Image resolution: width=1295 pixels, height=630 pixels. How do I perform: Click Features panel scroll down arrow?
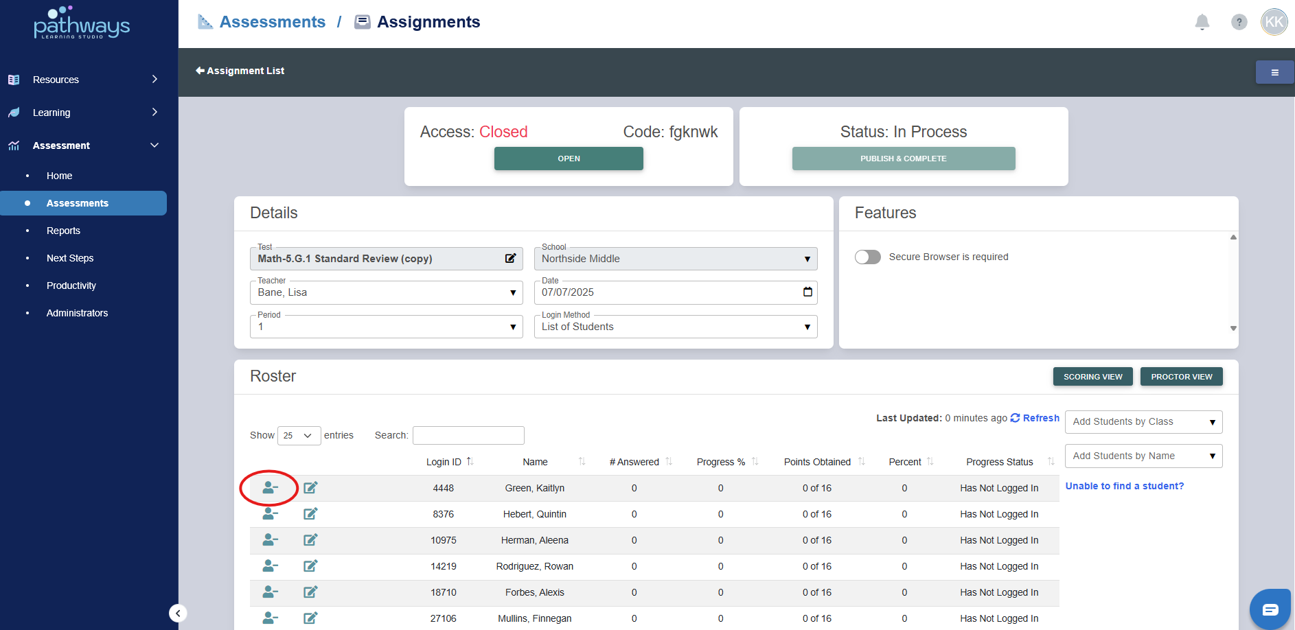point(1233,328)
